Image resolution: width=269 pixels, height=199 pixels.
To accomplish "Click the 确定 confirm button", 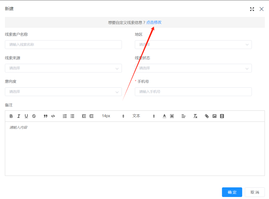I will coord(232,192).
